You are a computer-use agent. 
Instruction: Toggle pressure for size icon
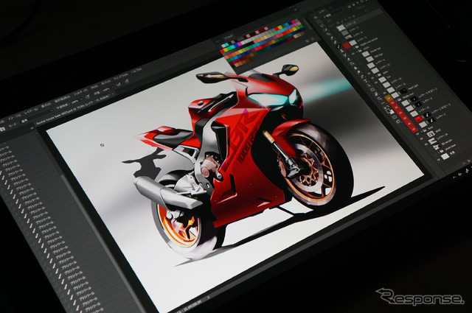[x=127, y=81]
